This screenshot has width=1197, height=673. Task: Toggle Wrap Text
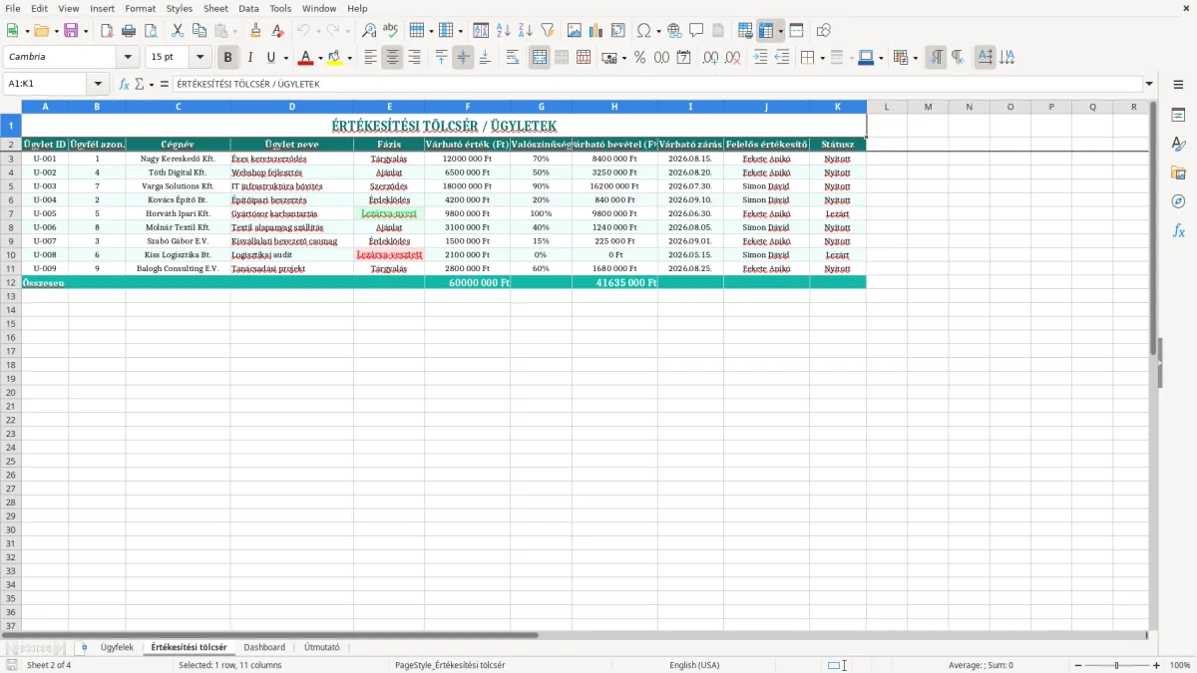coord(513,58)
